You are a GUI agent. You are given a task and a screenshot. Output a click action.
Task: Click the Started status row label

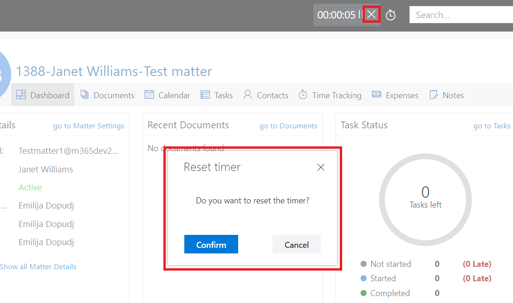383,278
